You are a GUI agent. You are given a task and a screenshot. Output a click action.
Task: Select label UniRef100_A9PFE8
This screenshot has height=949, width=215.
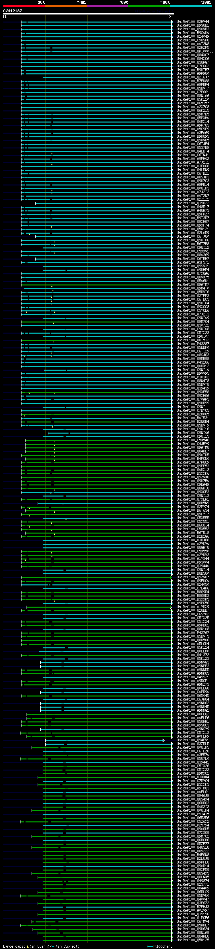pyautogui.click(x=192, y=862)
